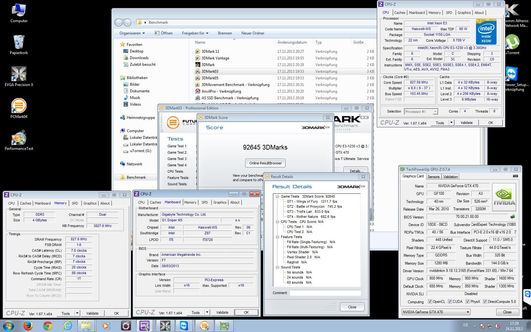The image size is (531, 332).
Task: Launch PCMark04 desktop shortcut
Action: coord(19,108)
